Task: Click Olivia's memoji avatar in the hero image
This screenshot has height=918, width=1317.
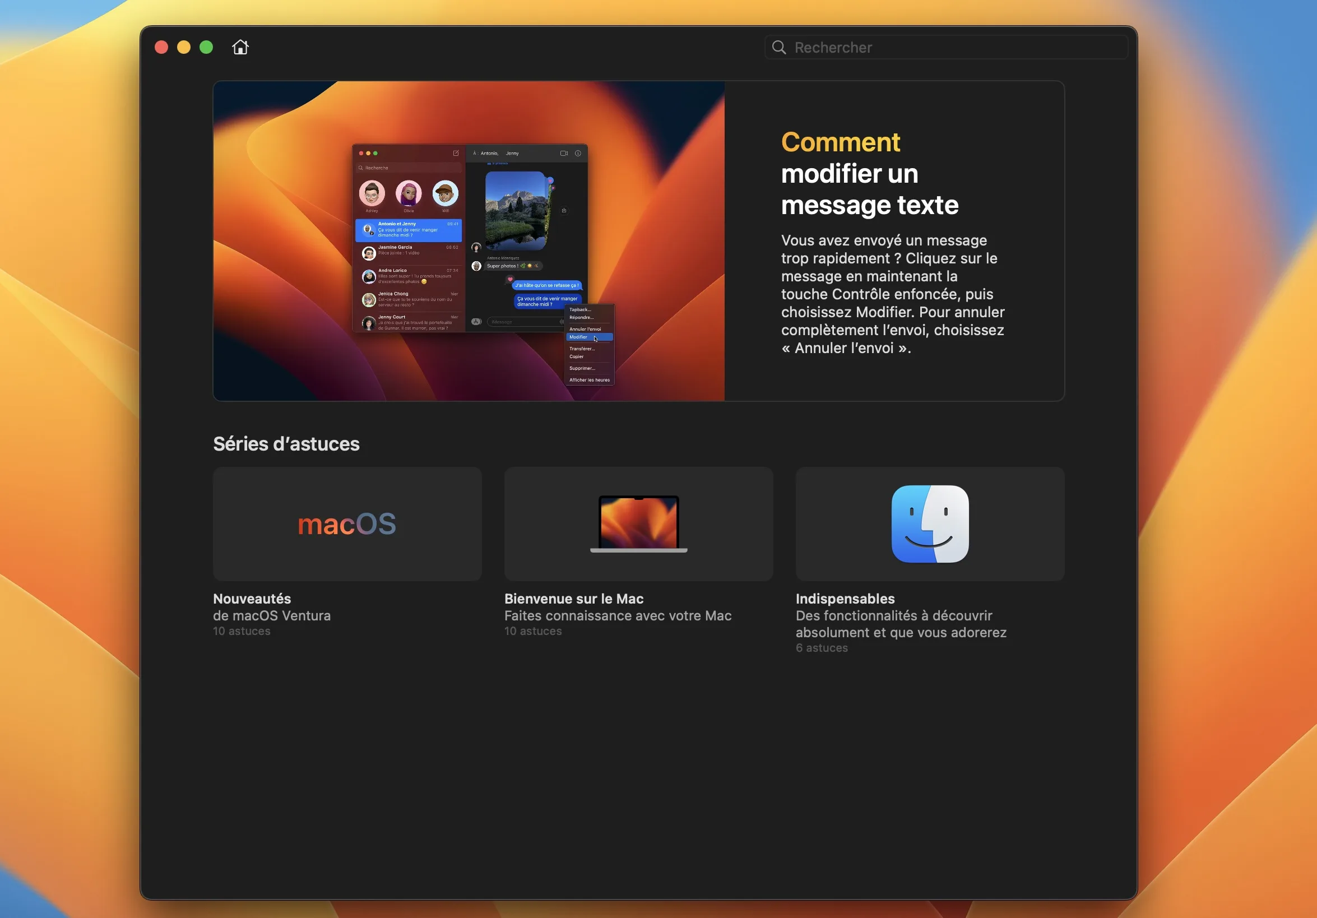Action: pyautogui.click(x=409, y=193)
